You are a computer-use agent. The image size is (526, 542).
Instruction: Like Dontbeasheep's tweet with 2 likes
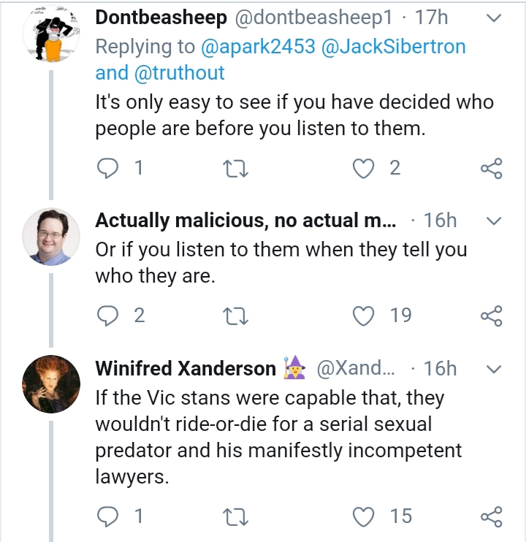(x=363, y=168)
